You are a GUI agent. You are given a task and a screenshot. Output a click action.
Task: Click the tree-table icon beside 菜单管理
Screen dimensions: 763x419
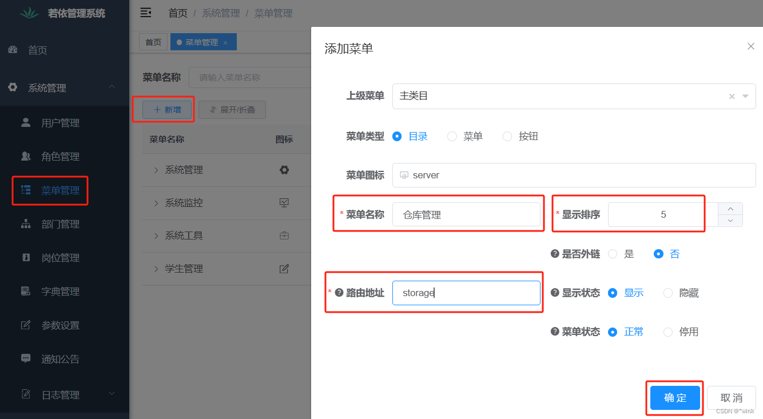(26, 190)
